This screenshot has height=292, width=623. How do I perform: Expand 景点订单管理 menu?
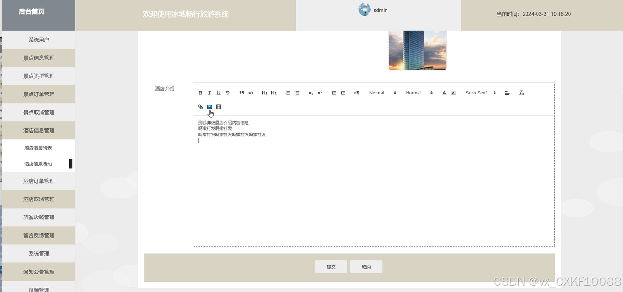pos(39,94)
